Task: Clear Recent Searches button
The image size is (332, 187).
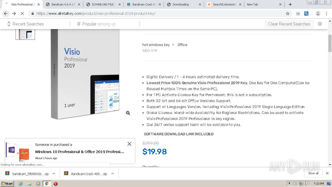Action: [x=289, y=24]
